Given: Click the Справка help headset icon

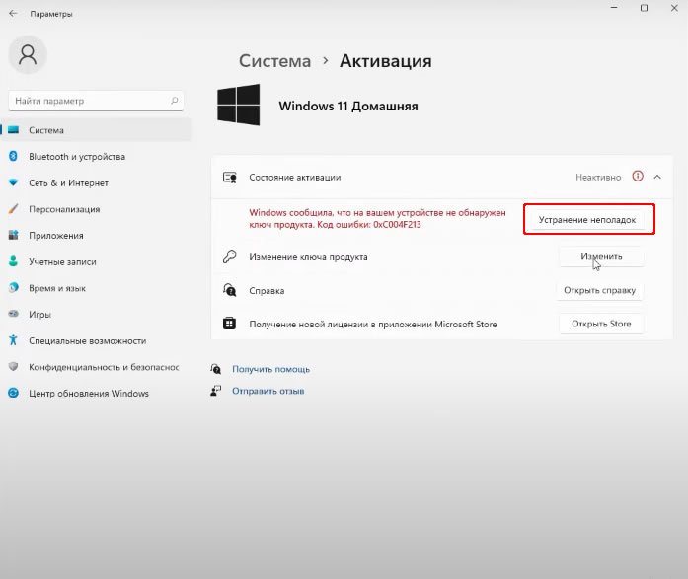Looking at the screenshot, I should pos(229,290).
